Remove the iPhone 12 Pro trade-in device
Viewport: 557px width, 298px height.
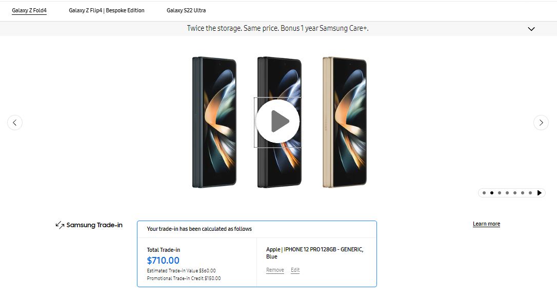tap(275, 270)
